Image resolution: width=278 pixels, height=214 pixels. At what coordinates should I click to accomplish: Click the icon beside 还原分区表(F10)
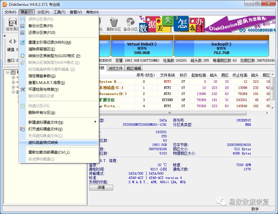click(23, 33)
